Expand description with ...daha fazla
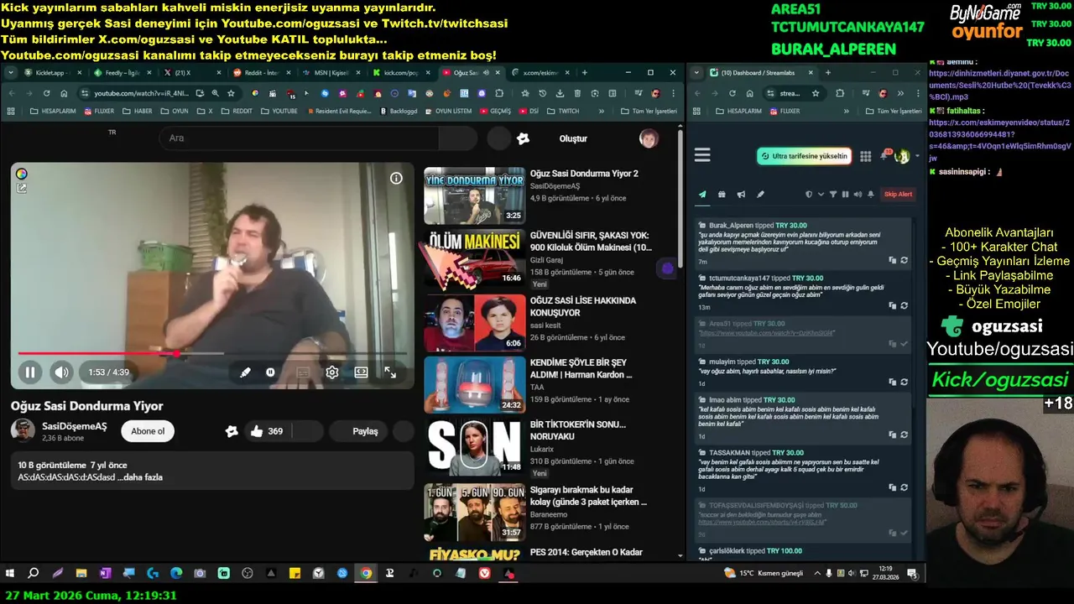This screenshot has height=604, width=1074. coord(140,477)
